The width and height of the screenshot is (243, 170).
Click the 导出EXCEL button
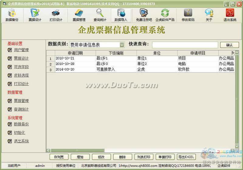pos(186,157)
